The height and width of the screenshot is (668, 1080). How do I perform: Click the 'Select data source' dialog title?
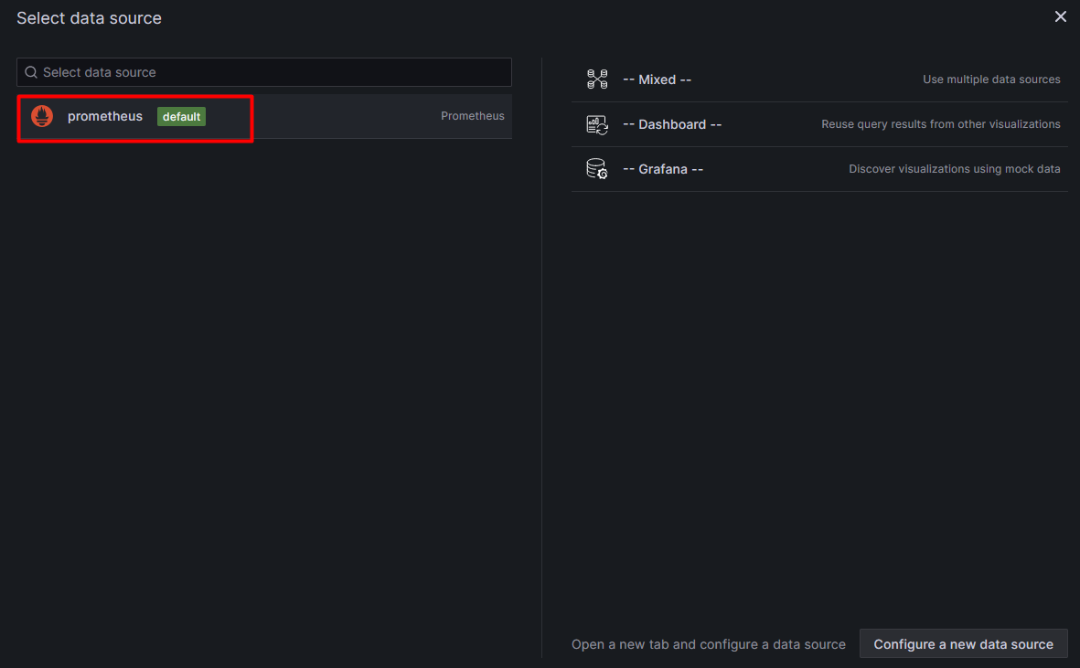pyautogui.click(x=89, y=18)
